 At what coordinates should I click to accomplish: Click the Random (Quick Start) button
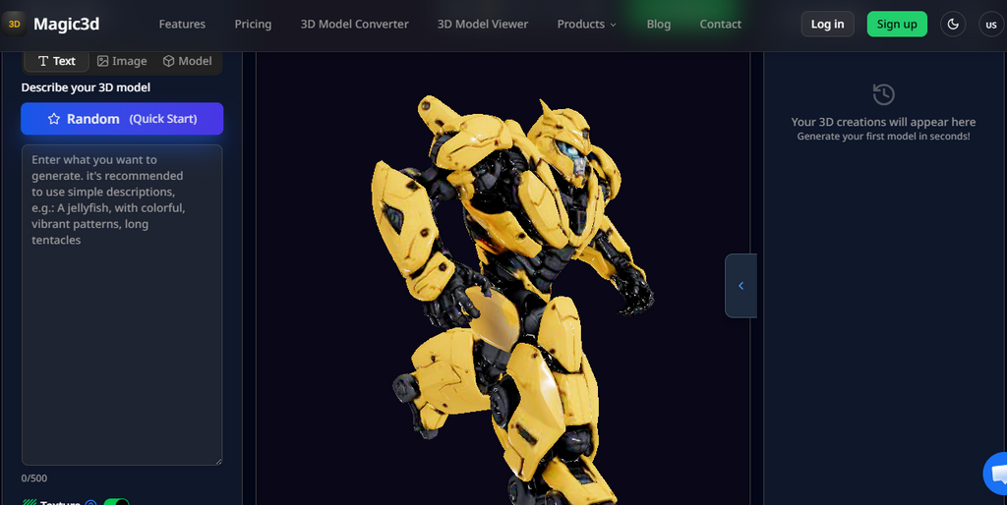click(x=122, y=119)
